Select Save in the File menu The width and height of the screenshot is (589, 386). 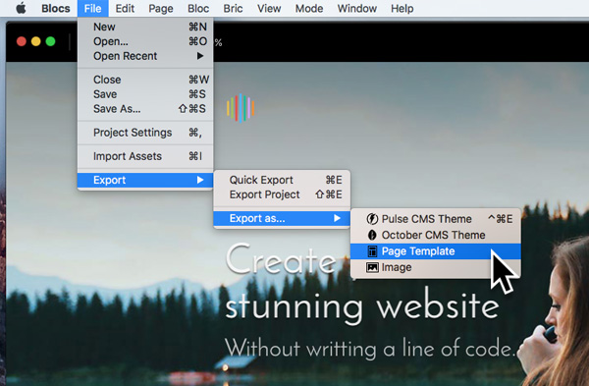(x=145, y=94)
